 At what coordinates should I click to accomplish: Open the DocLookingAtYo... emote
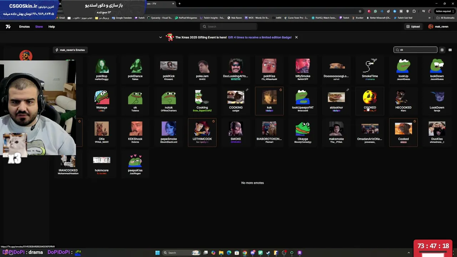coord(236,70)
